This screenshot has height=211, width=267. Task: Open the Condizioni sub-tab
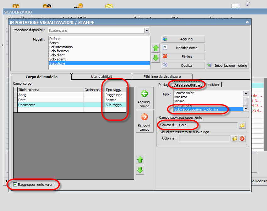[212, 85]
